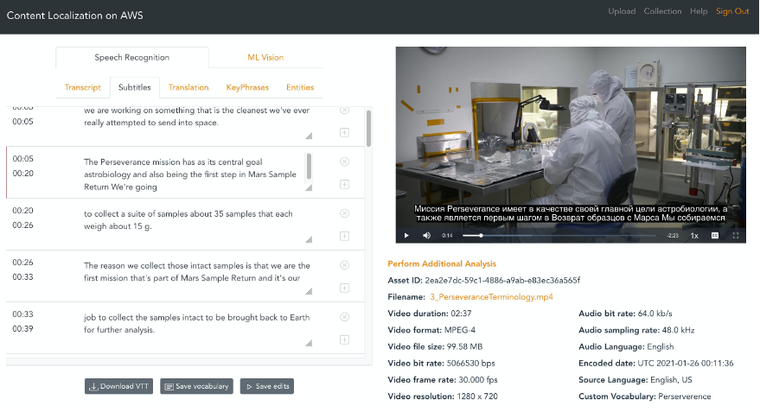Open the Entities tab
This screenshot has height=412, width=760.
tap(299, 87)
